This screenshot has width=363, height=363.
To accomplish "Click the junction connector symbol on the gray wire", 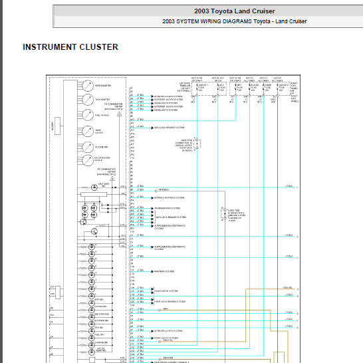I will coord(224,213).
